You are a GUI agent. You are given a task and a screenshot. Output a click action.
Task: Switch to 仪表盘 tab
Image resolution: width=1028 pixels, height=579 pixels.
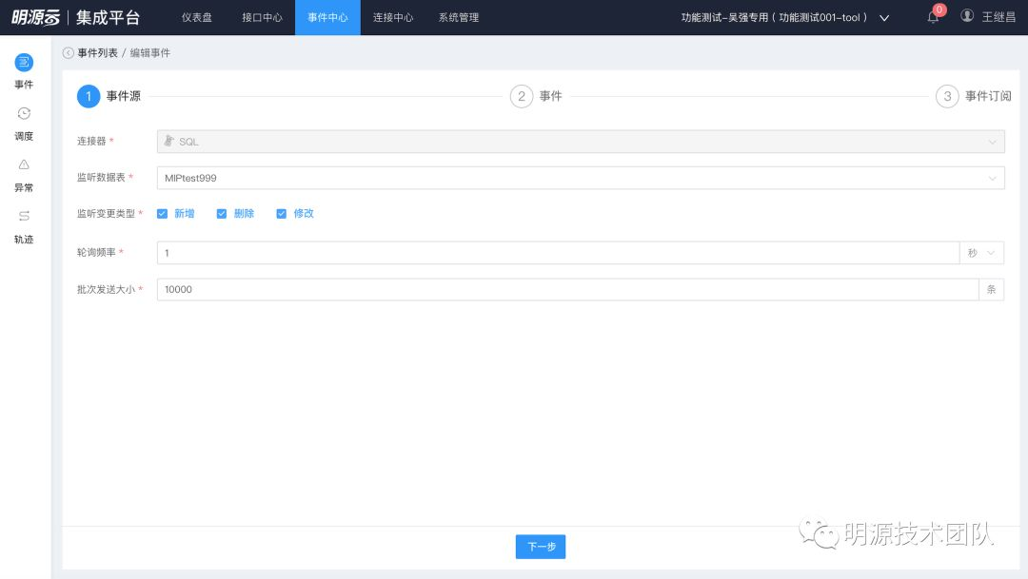[x=197, y=18]
